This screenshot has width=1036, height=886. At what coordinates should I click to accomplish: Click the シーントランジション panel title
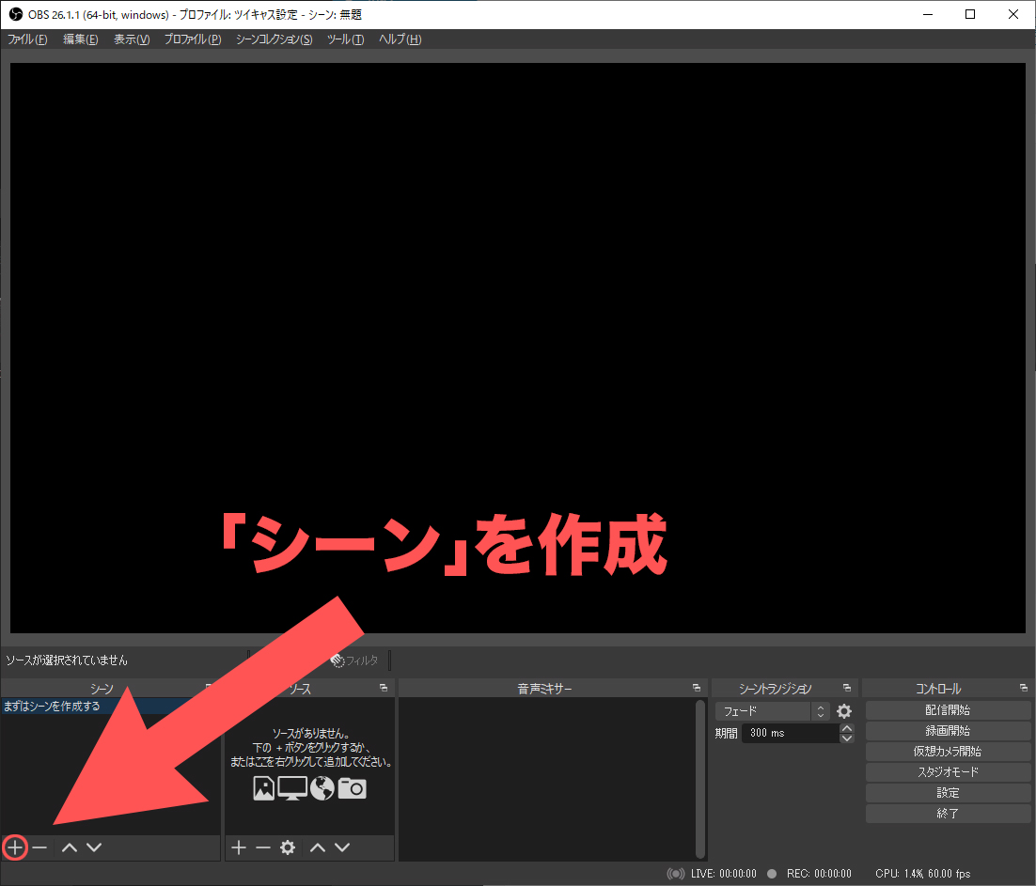tap(775, 689)
